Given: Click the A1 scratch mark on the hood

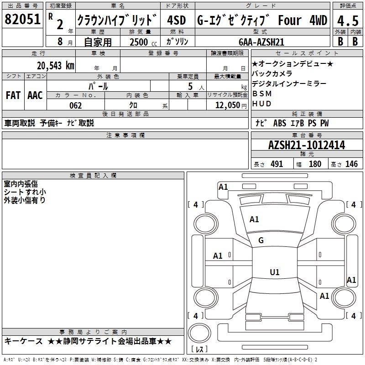Looking at the screenshot, I should click(x=254, y=219).
